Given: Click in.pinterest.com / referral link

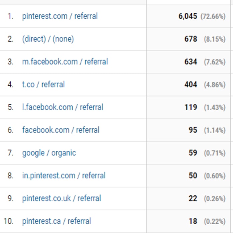Looking at the screenshot, I should tap(64, 176).
